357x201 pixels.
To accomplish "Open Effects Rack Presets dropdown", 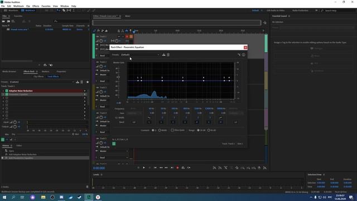I will [x=42, y=82].
